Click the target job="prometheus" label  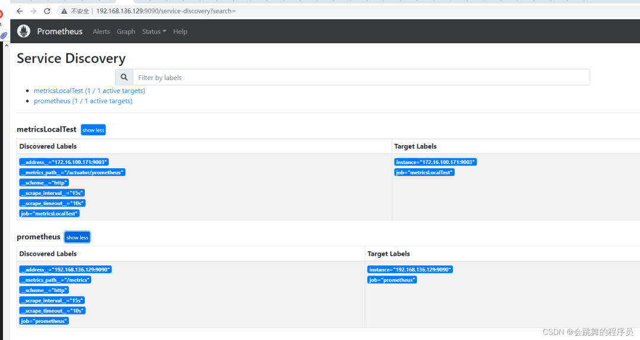point(392,280)
